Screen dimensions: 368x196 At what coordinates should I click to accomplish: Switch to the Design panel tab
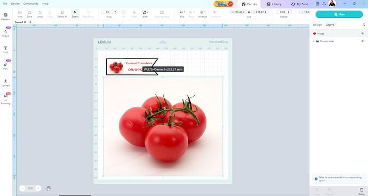317,25
